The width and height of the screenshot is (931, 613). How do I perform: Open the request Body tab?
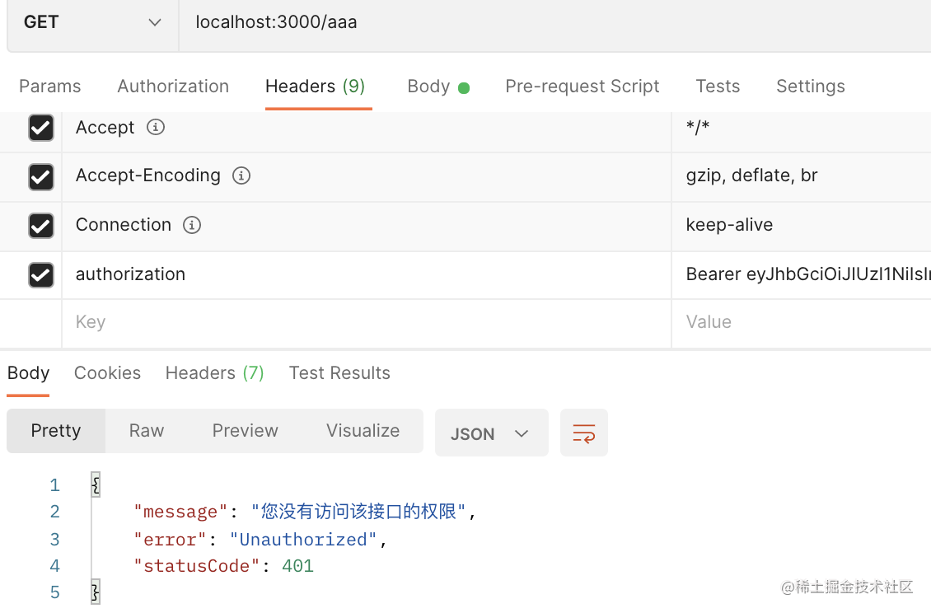click(437, 87)
